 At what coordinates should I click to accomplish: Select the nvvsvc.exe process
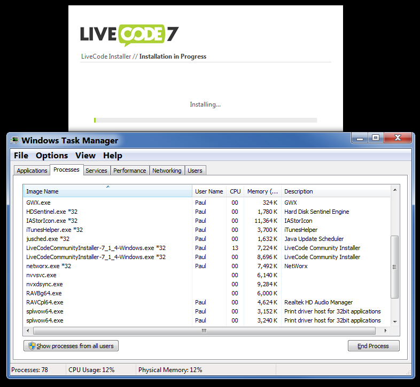coord(207,275)
